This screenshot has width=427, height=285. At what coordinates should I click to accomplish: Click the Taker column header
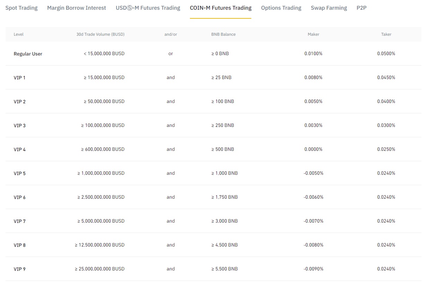[386, 34]
